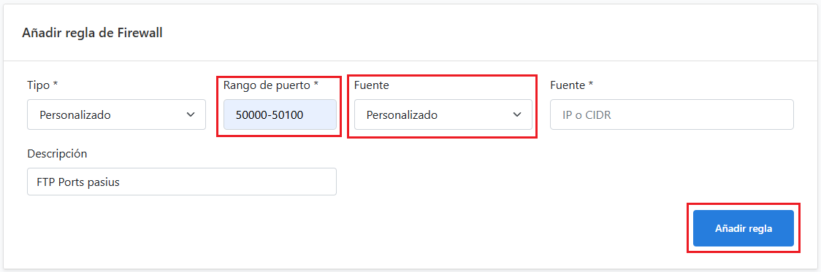Click the chevron arrow in Tipo dropdown
This screenshot has height=272, width=821.
point(191,114)
